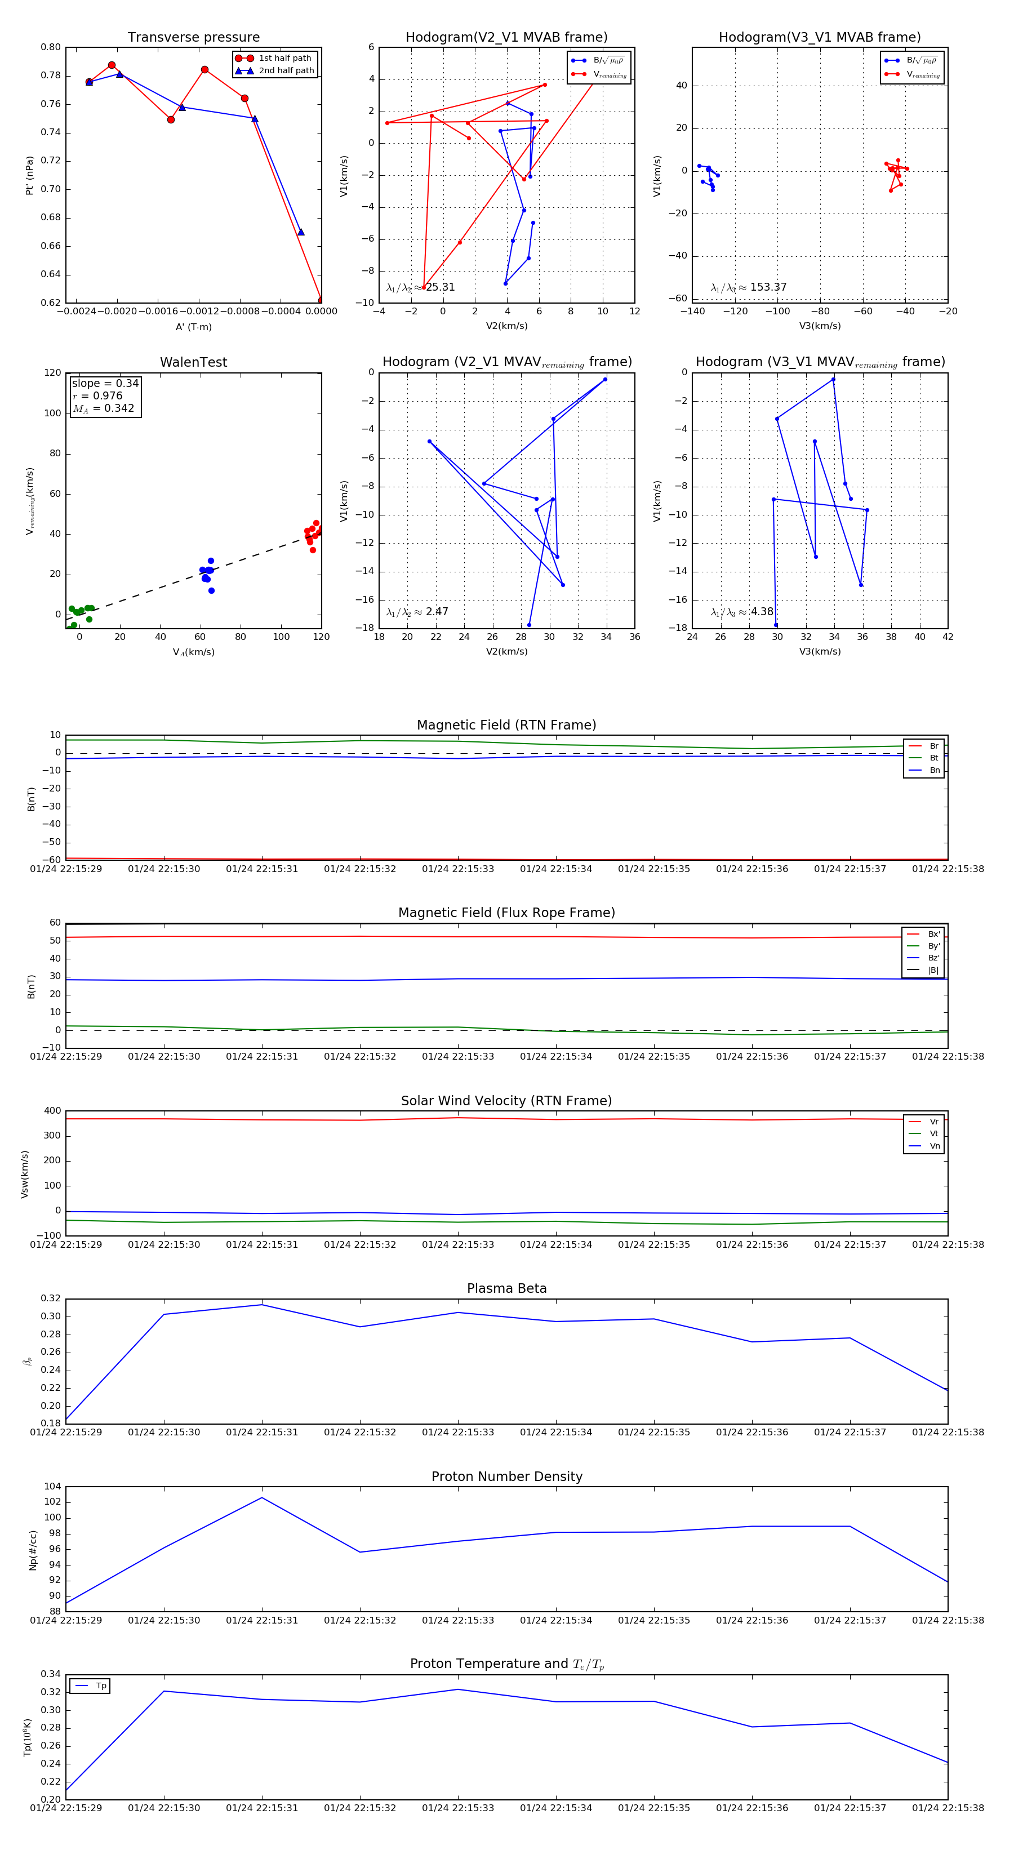This screenshot has width=1014, height=1859.
Task: Click the red V_remaining cluster in V3_V1 MVAB hodogram
Action: pyautogui.click(x=896, y=175)
